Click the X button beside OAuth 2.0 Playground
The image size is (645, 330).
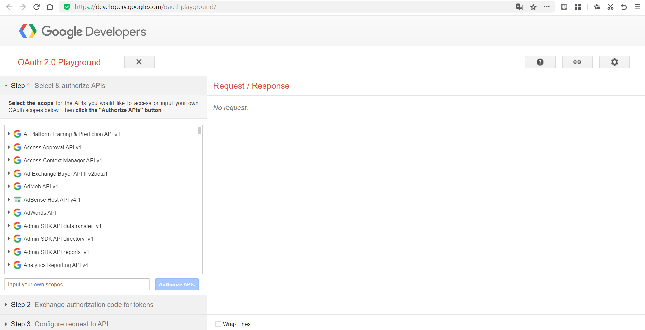[139, 62]
